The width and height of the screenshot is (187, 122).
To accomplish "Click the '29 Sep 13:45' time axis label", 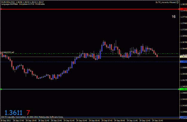I will point(145,121).
